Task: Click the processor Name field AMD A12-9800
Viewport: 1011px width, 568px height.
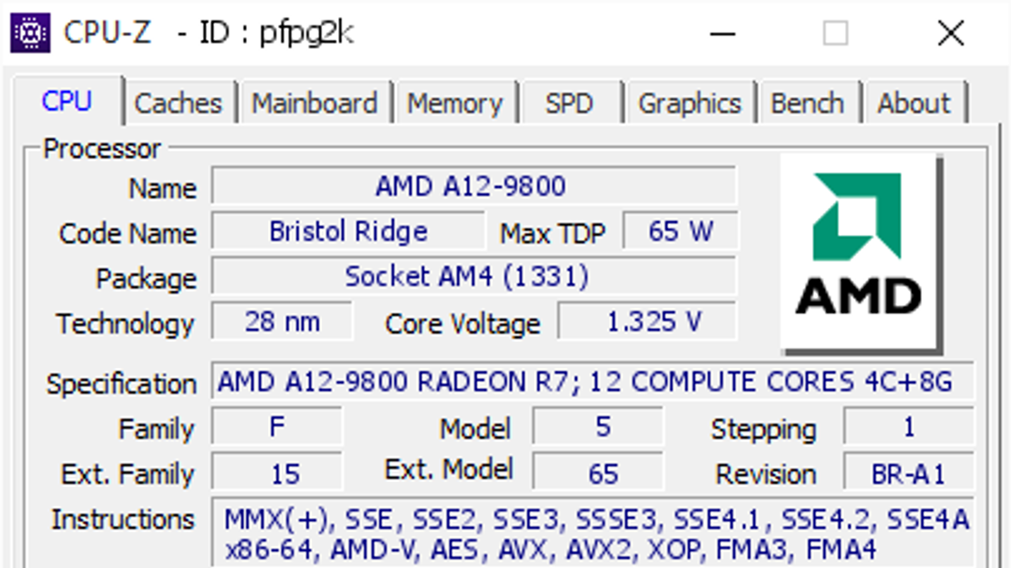Action: pos(473,186)
